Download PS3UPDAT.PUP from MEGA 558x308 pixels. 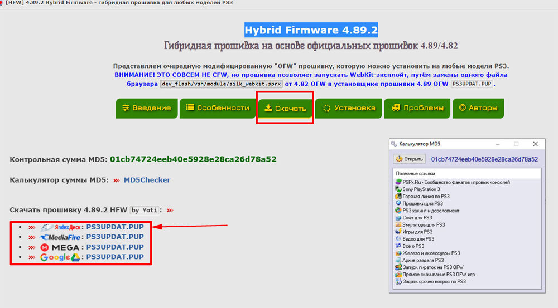115,247
